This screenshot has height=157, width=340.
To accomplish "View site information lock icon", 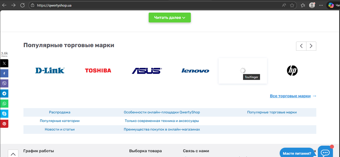I will [x=33, y=5].
